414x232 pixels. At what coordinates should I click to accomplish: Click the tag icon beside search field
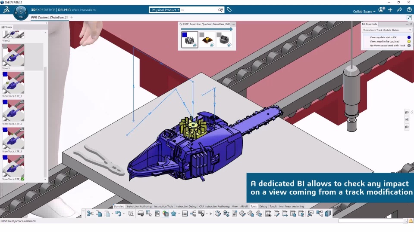[x=229, y=10]
